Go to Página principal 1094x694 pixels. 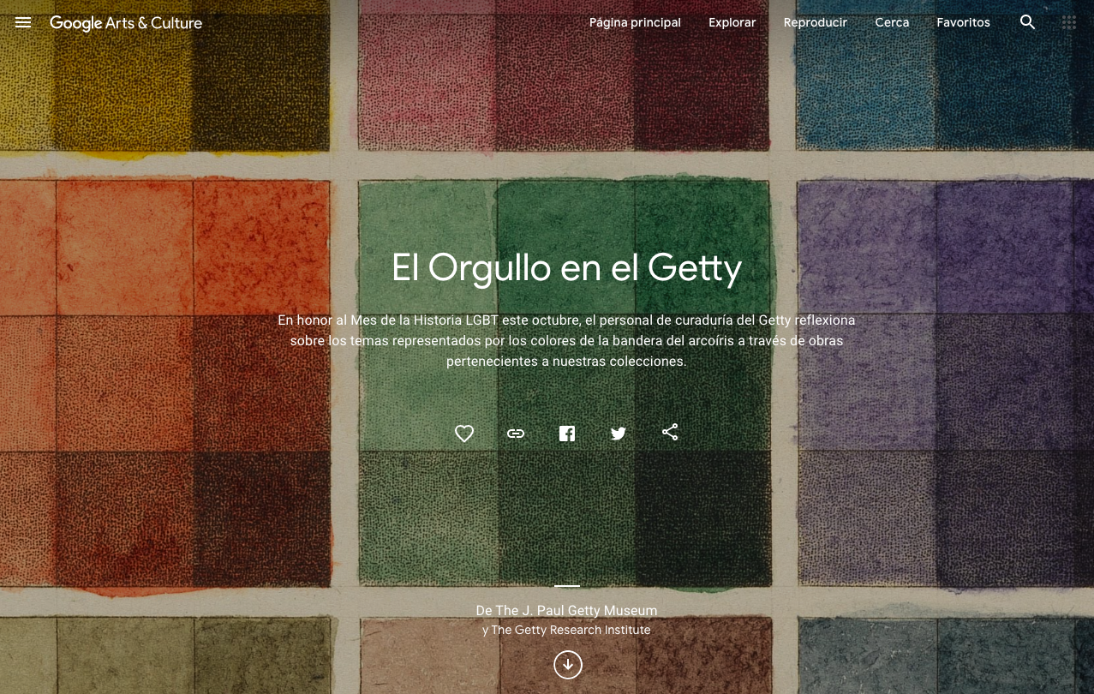coord(635,23)
